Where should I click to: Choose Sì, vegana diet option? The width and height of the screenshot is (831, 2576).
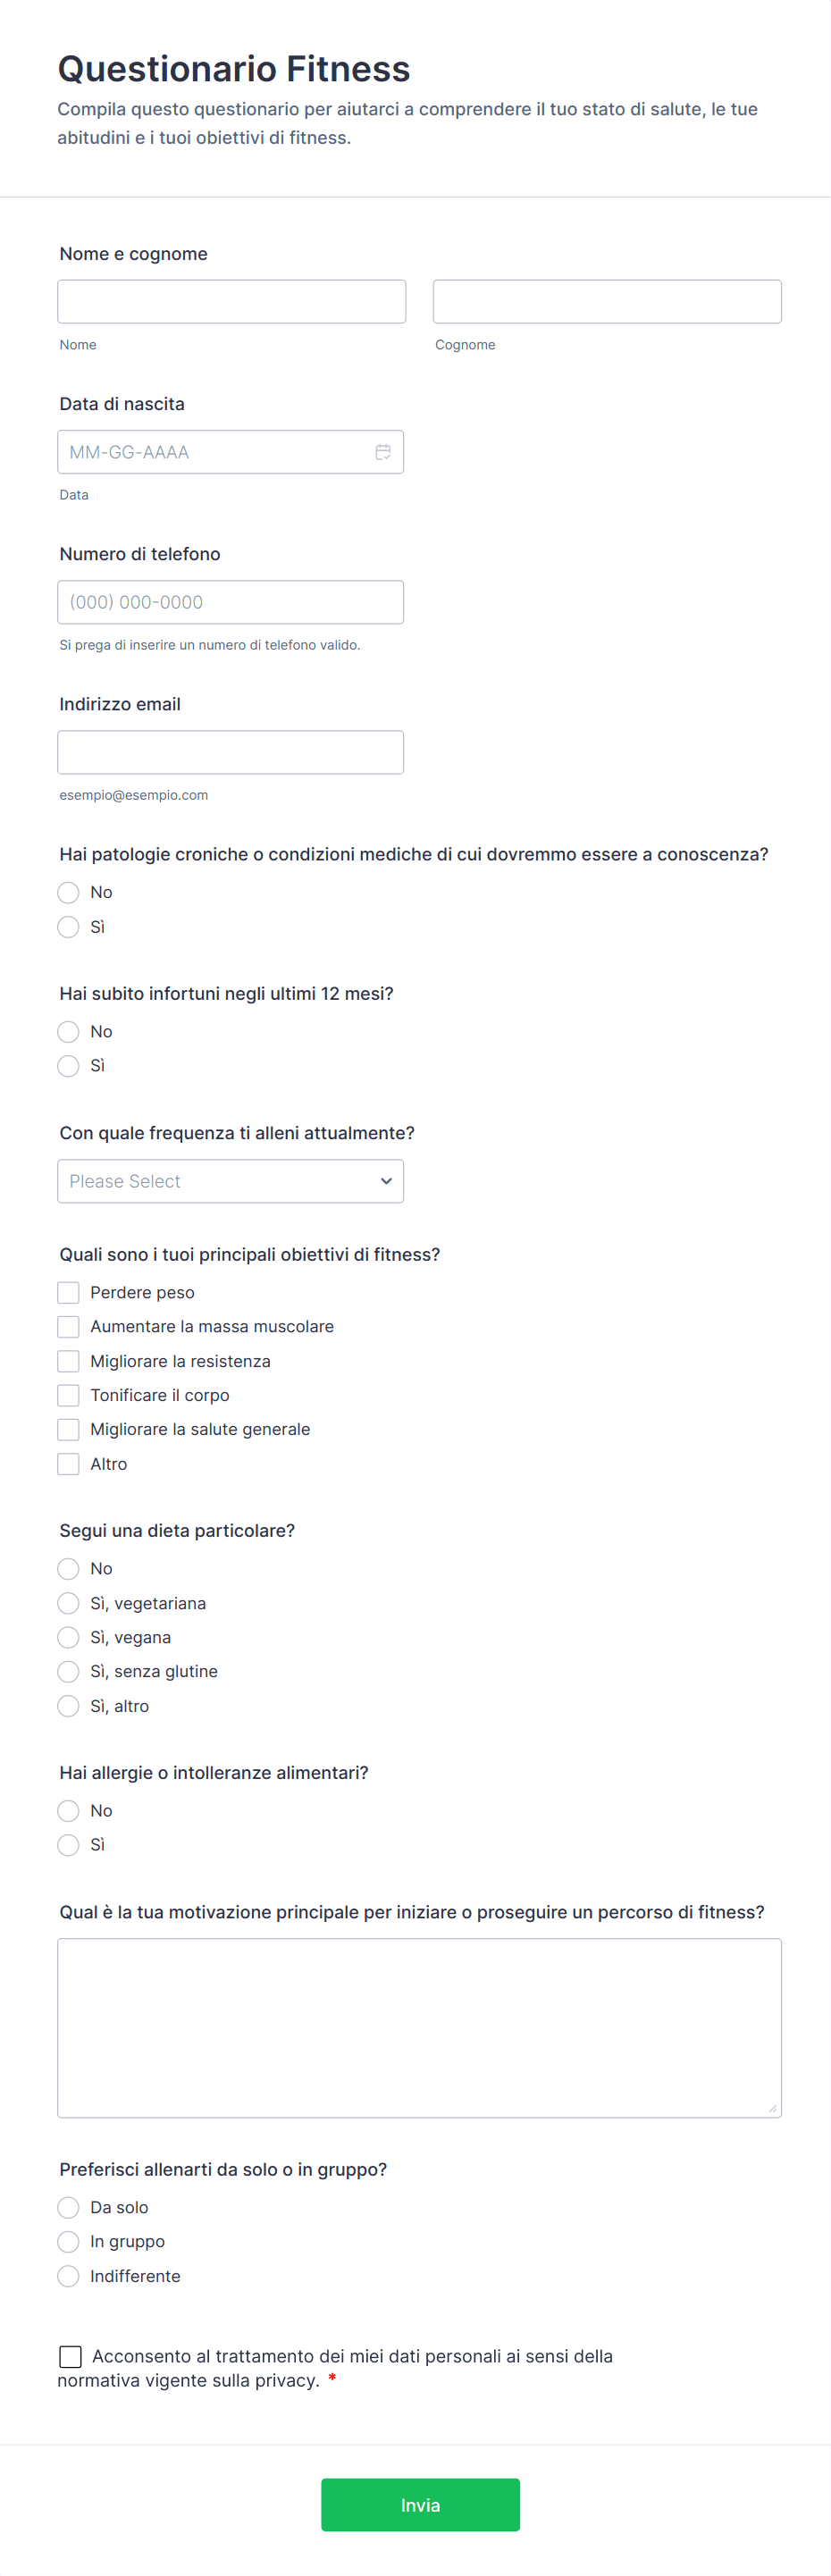point(68,1637)
